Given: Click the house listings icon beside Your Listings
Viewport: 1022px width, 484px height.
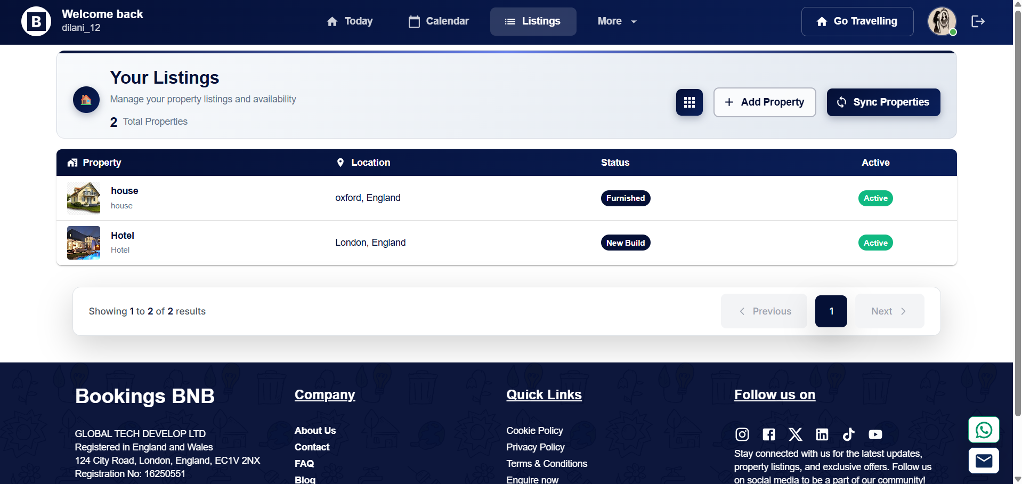Looking at the screenshot, I should click(x=86, y=99).
